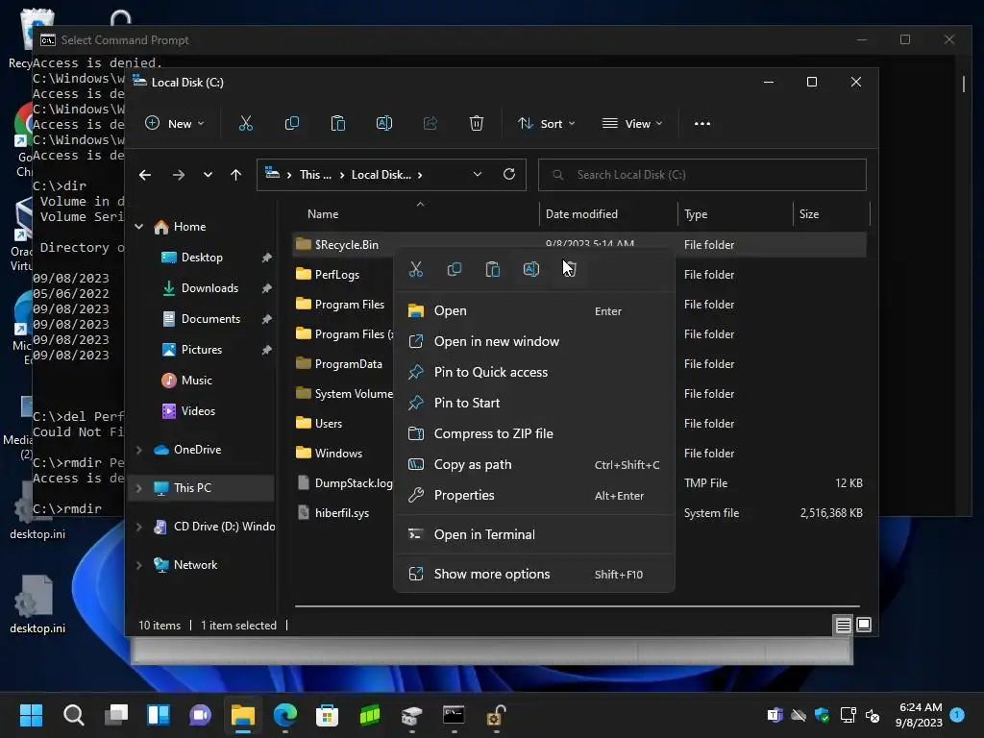This screenshot has width=984, height=738.
Task: Choose Open in Terminal
Action: [x=534, y=534]
